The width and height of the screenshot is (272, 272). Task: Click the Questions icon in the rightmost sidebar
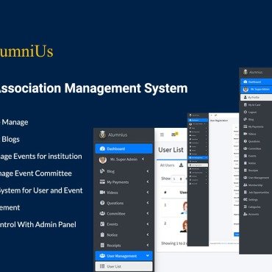pyautogui.click(x=245, y=141)
